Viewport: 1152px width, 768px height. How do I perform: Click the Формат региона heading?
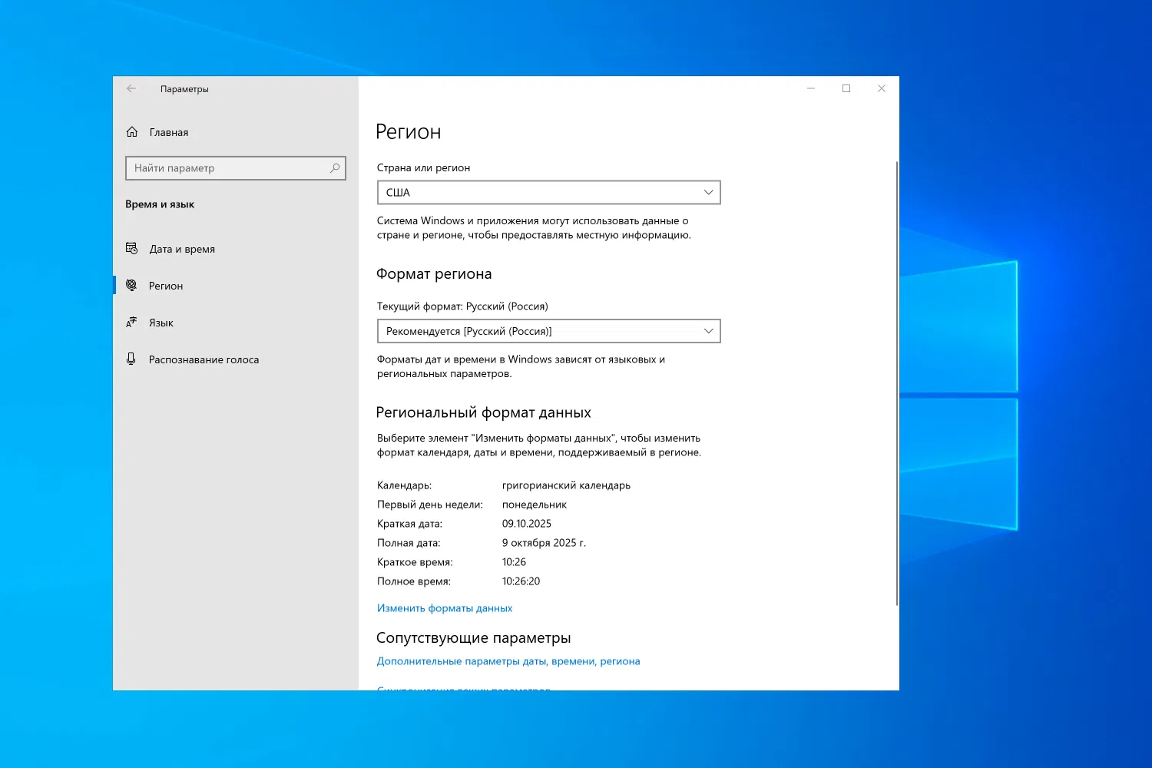[434, 274]
